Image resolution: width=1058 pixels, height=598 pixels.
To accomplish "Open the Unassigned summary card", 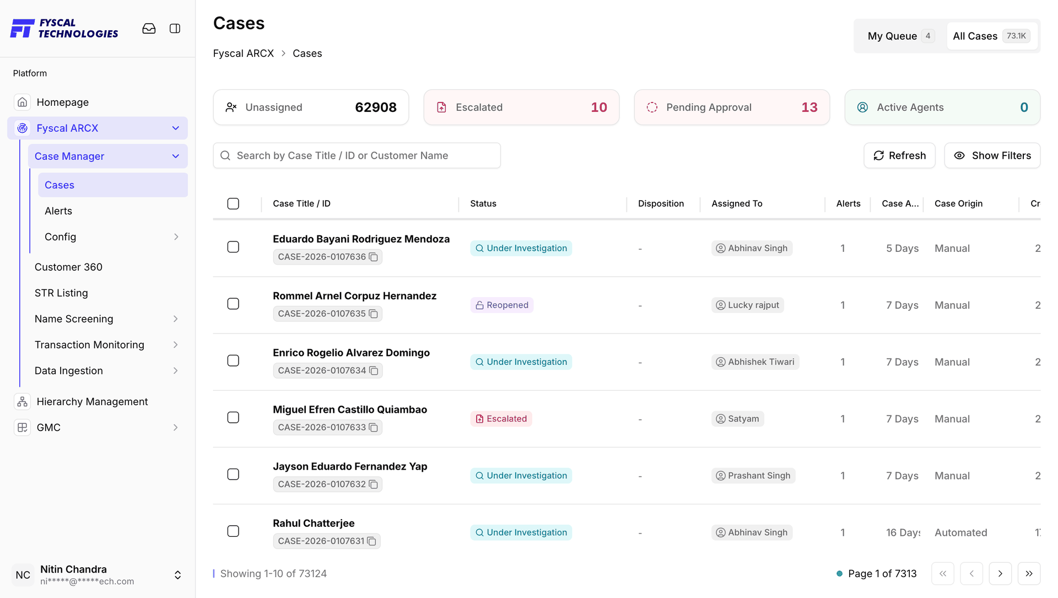I will tap(311, 107).
